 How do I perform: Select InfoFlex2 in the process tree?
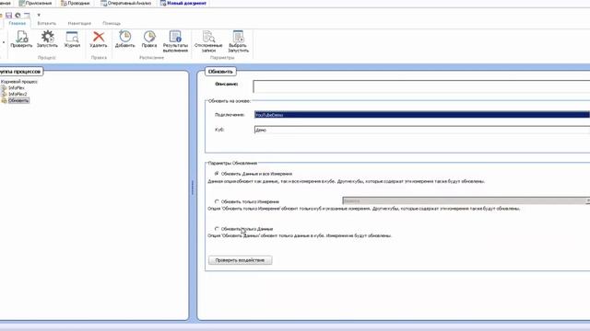pos(18,94)
